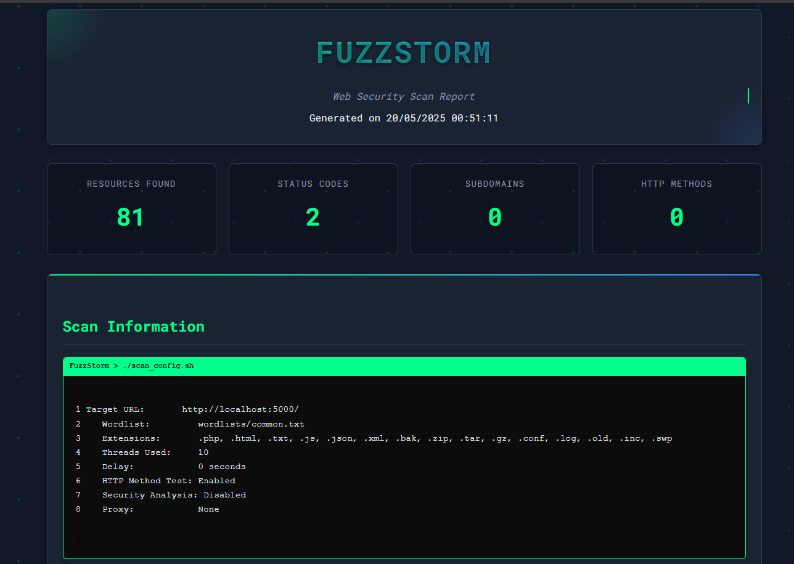Screen dimensions: 794x564
Task: Click the Extensions list line
Action: point(387,438)
